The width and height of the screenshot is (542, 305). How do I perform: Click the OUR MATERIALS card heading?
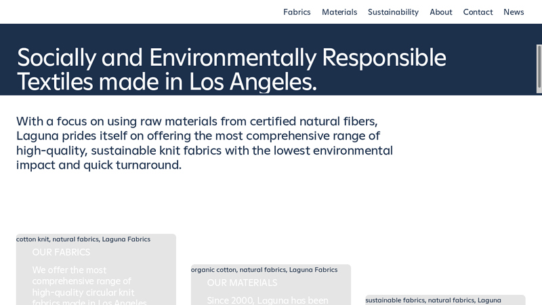[242, 283]
